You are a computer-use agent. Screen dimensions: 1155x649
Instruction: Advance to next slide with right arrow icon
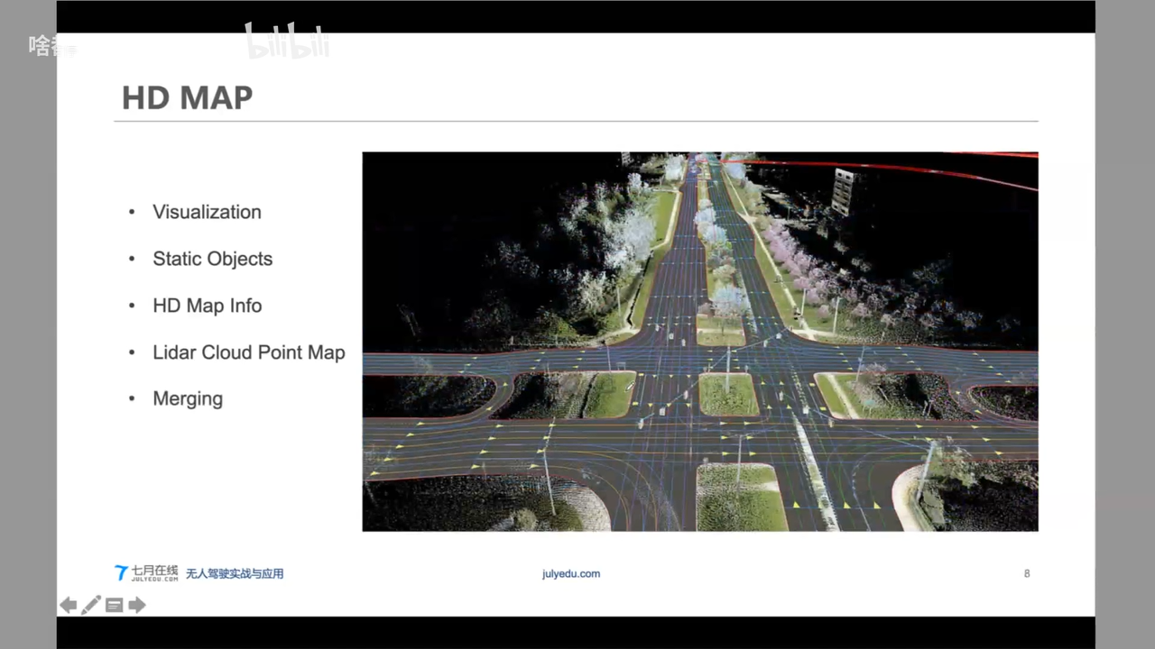pyautogui.click(x=137, y=605)
